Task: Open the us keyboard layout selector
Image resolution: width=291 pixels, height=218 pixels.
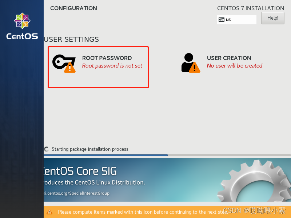Action: tap(237, 20)
